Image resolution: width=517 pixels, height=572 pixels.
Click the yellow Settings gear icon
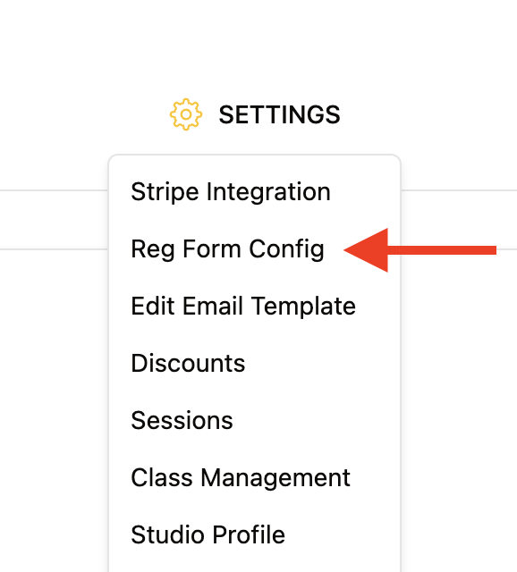tap(186, 114)
